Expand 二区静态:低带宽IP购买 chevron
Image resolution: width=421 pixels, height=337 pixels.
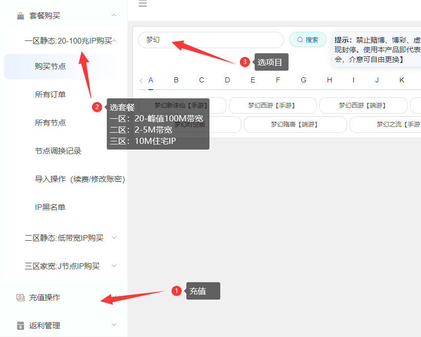pos(114,238)
